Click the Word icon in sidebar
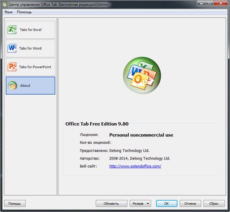This screenshot has height=212, width=230. [x=12, y=48]
